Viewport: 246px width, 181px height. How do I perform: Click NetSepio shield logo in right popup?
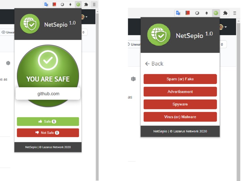[159, 35]
